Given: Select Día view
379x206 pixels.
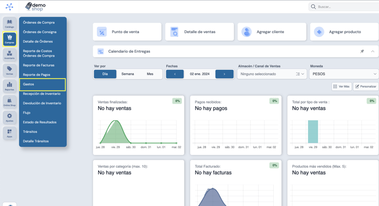Looking at the screenshot, I should tap(105, 74).
